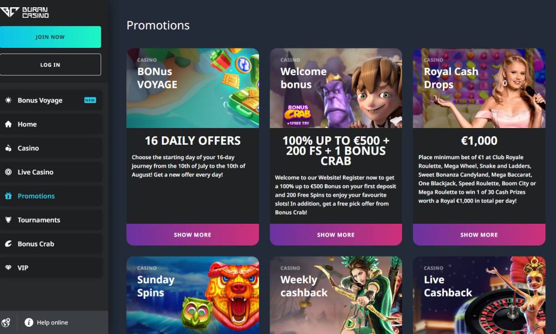Open the Sunday Spins promotion banner
Viewport: 556px width, 334px height.
click(x=192, y=295)
